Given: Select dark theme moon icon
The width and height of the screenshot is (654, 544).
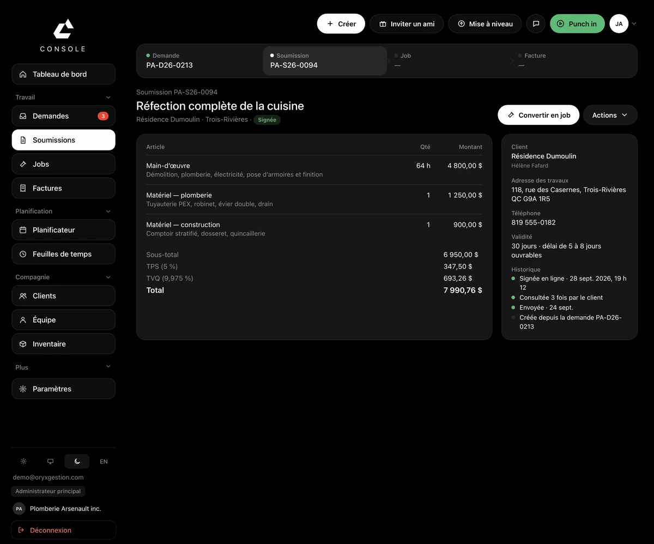Looking at the screenshot, I should (77, 462).
